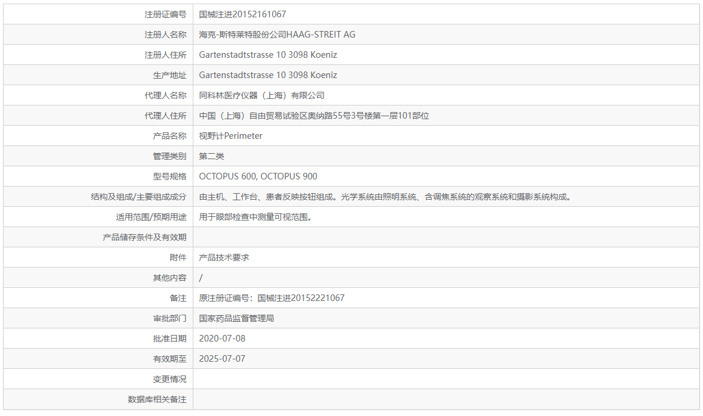Click the slash in 其他内容 row
This screenshot has height=416, width=703.
click(x=202, y=277)
